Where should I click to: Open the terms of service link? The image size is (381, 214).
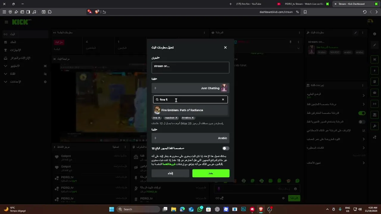[168, 164]
